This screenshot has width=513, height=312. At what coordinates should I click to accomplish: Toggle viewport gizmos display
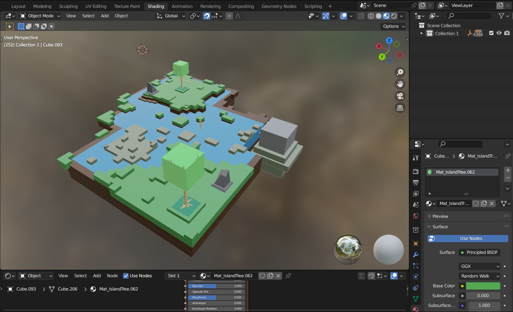point(326,16)
